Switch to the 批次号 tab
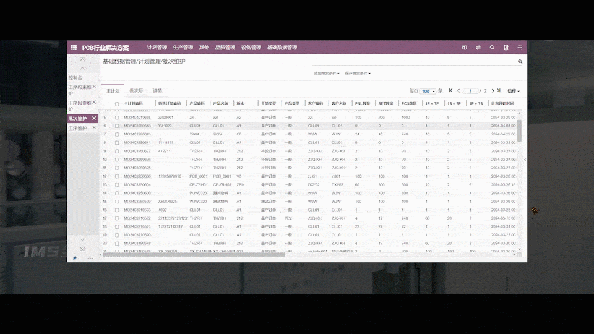The image size is (594, 334). coord(136,91)
